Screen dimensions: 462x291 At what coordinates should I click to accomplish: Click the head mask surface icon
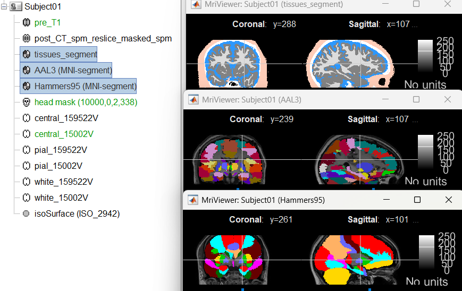point(27,102)
